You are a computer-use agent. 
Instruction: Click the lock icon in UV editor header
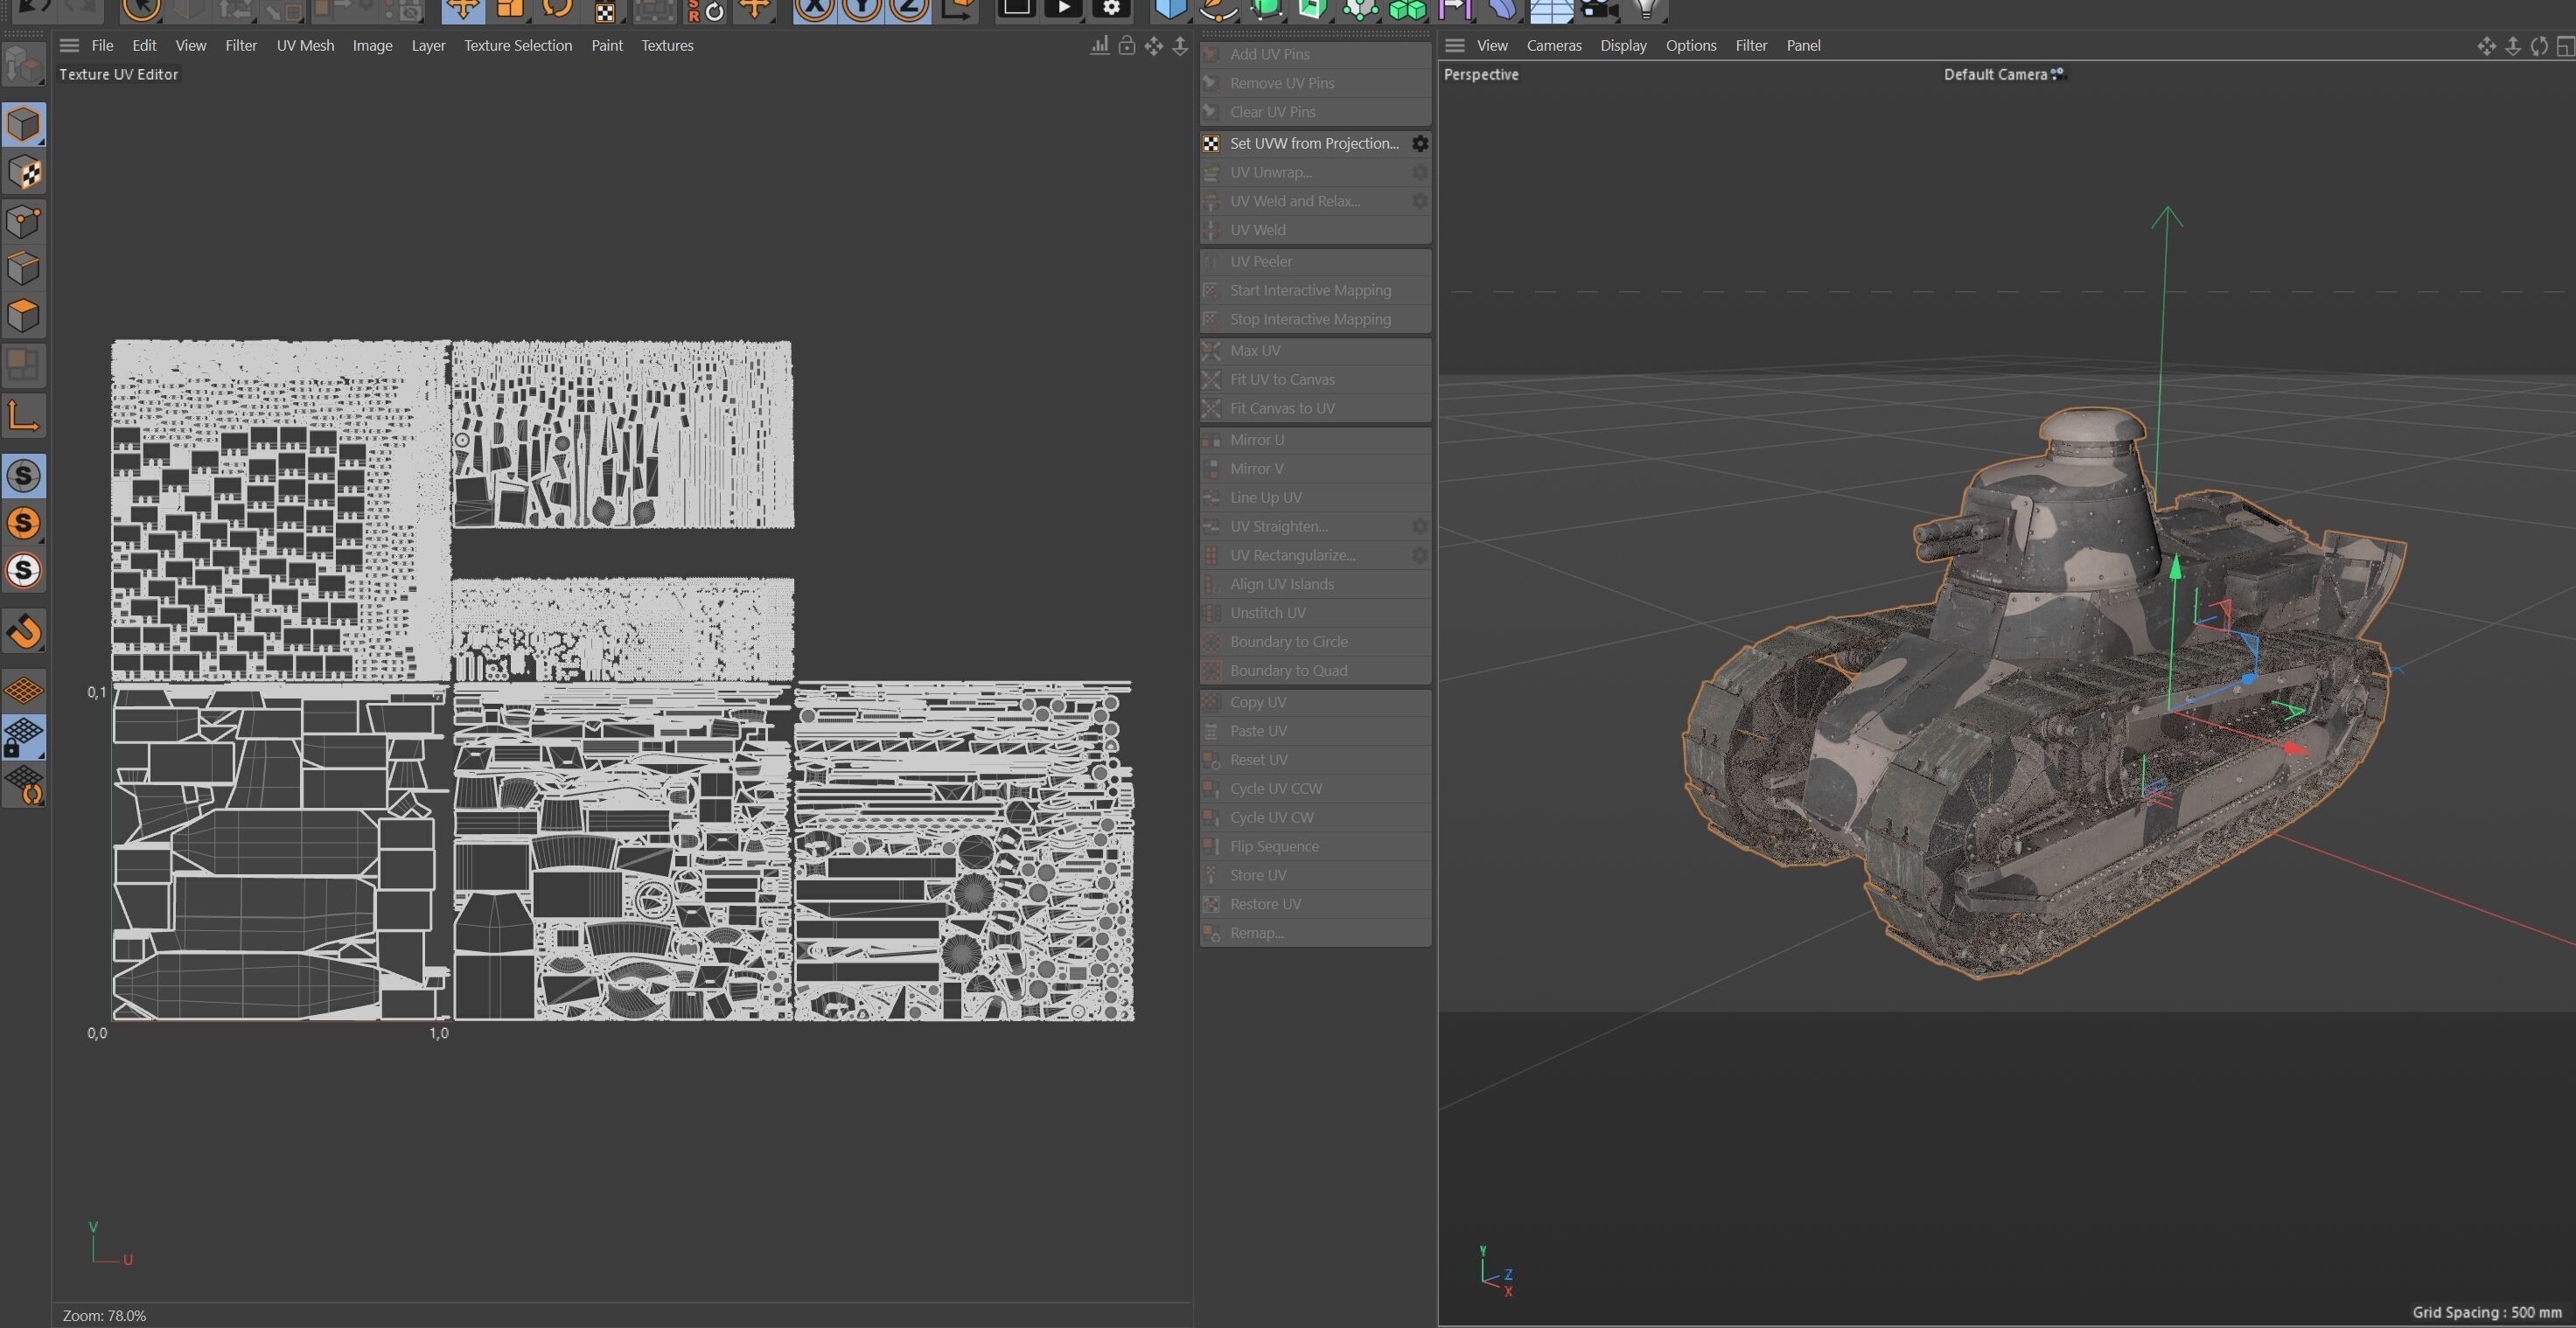point(1126,46)
